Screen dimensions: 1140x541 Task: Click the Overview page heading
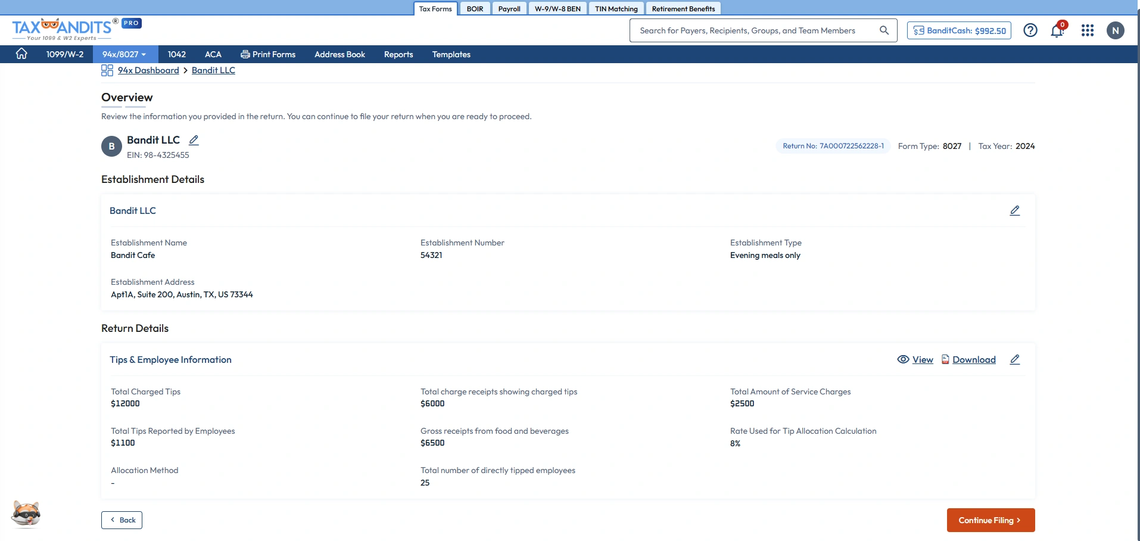[x=127, y=97]
